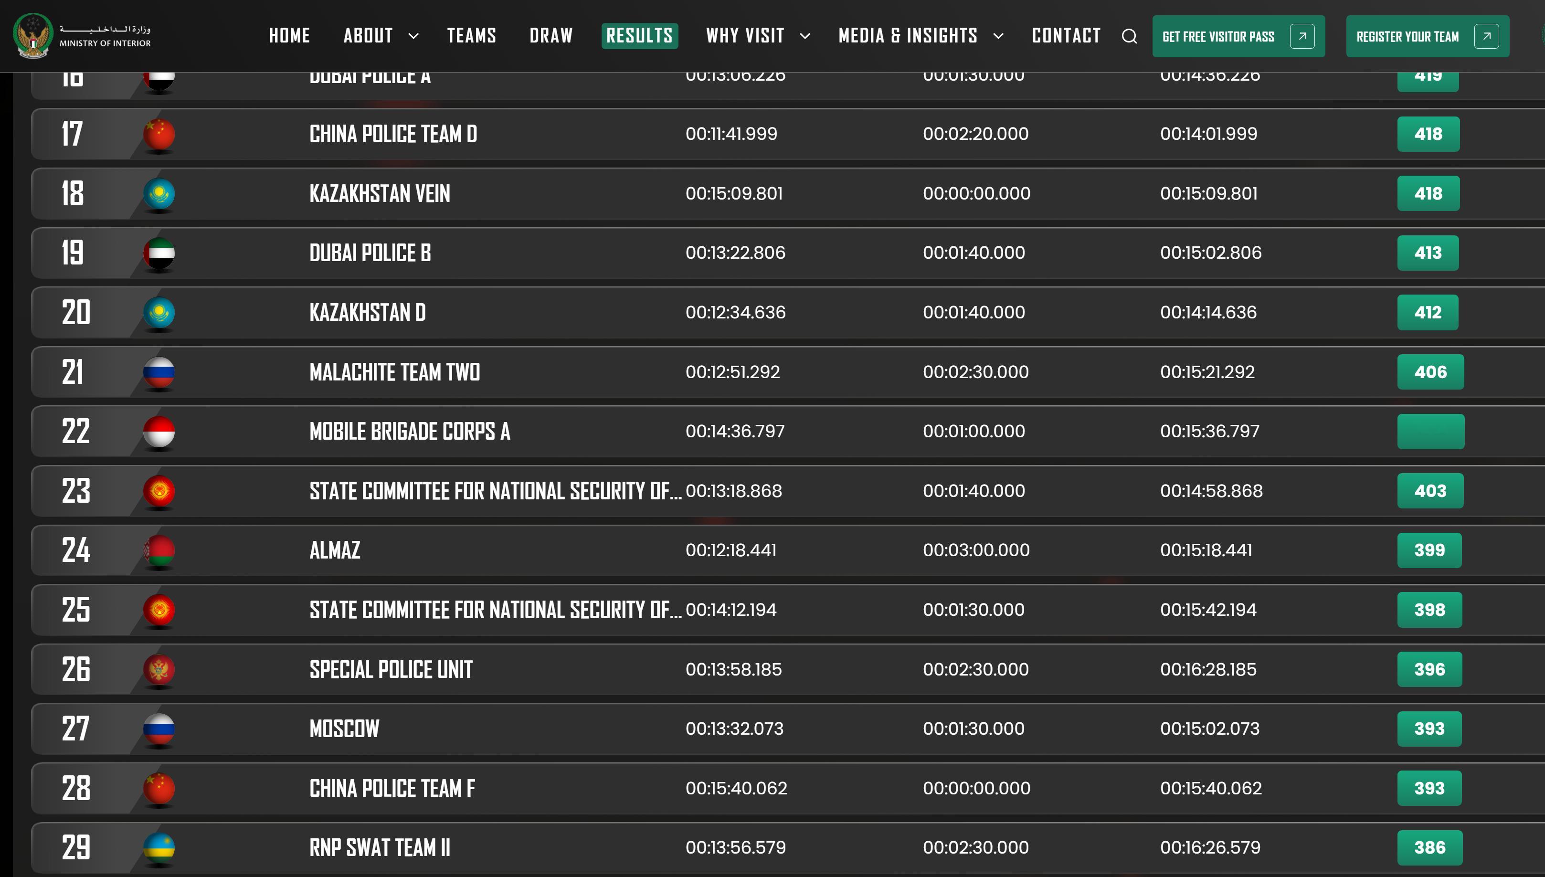
Task: Click the Indonesia flag beside Mobile Brigade Corps A
Action: click(159, 431)
